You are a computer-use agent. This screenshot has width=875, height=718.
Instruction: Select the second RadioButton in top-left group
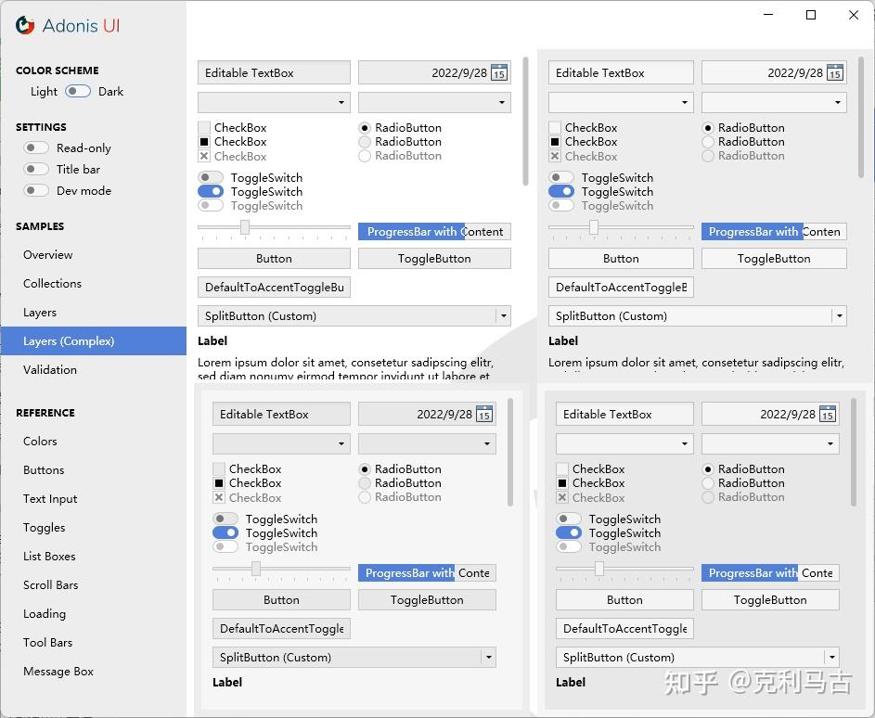click(363, 141)
